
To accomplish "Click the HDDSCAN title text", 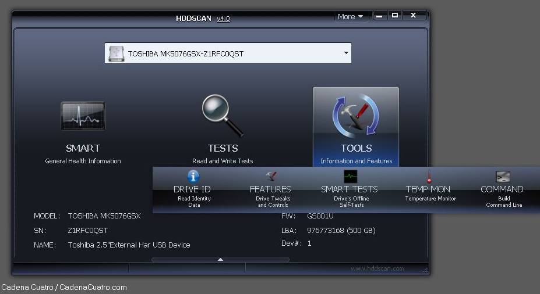I will pyautogui.click(x=193, y=19).
